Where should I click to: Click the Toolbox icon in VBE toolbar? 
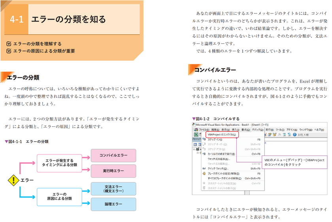point(279,135)
